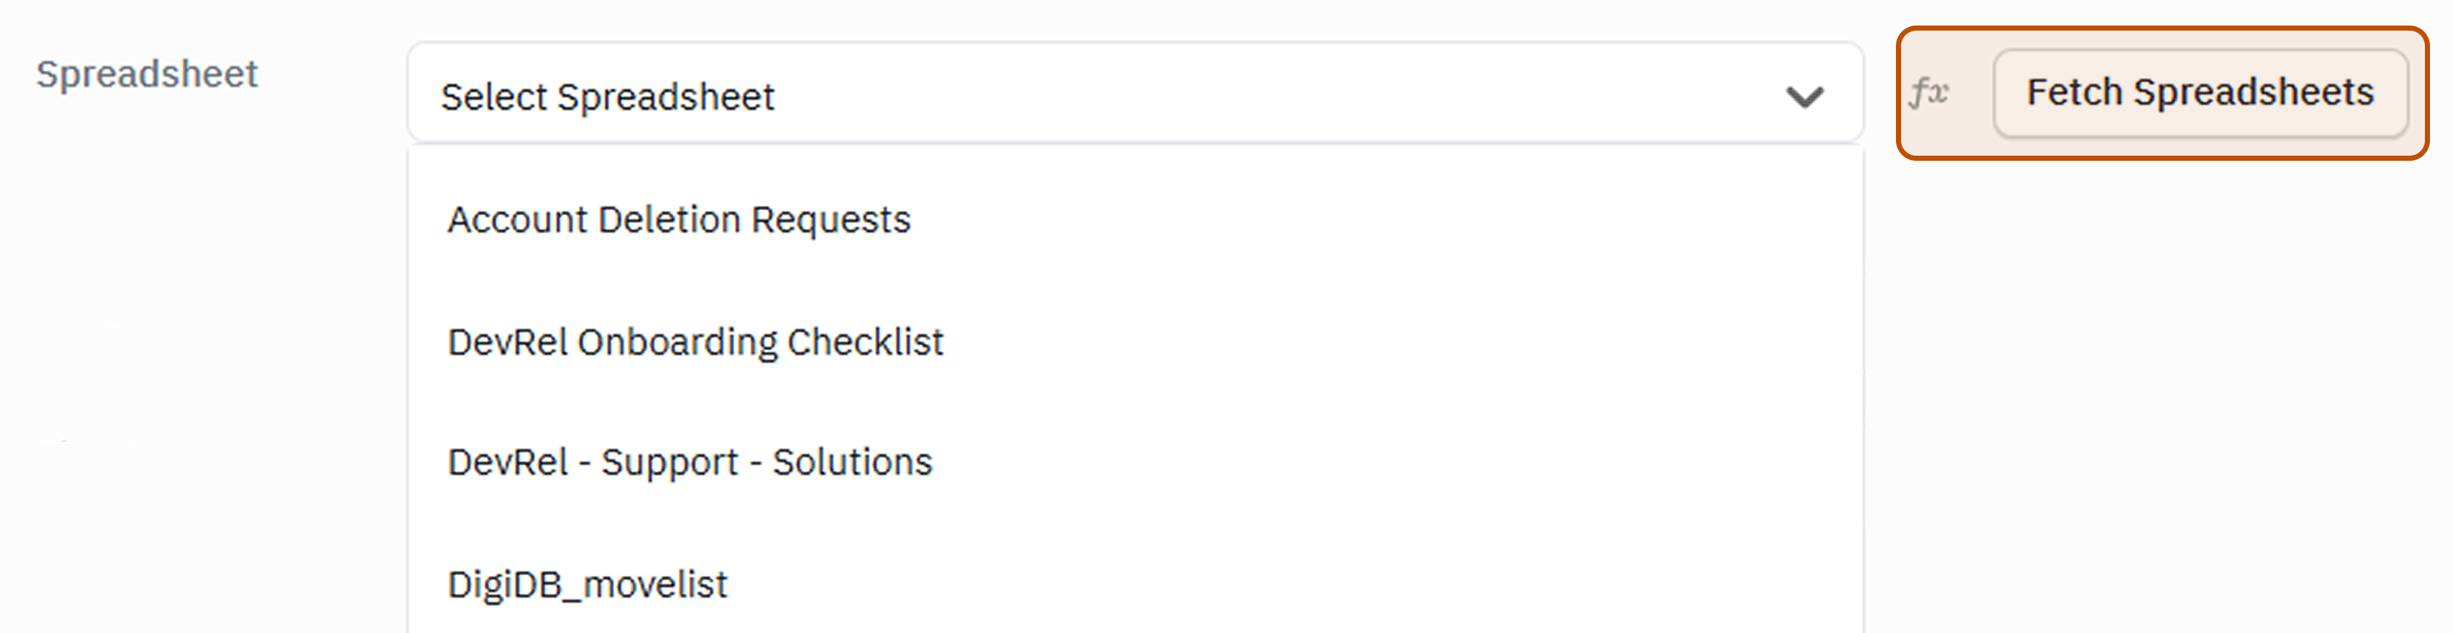Click the fx expression icon
This screenshot has height=633, width=2453.
point(1929,93)
